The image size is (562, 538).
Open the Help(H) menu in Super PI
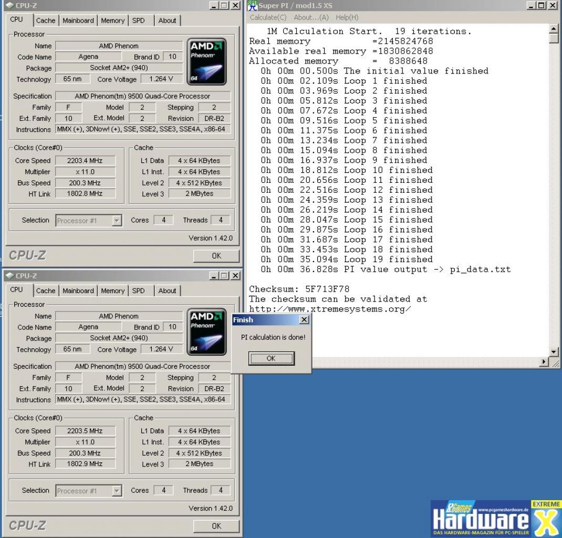(x=347, y=17)
